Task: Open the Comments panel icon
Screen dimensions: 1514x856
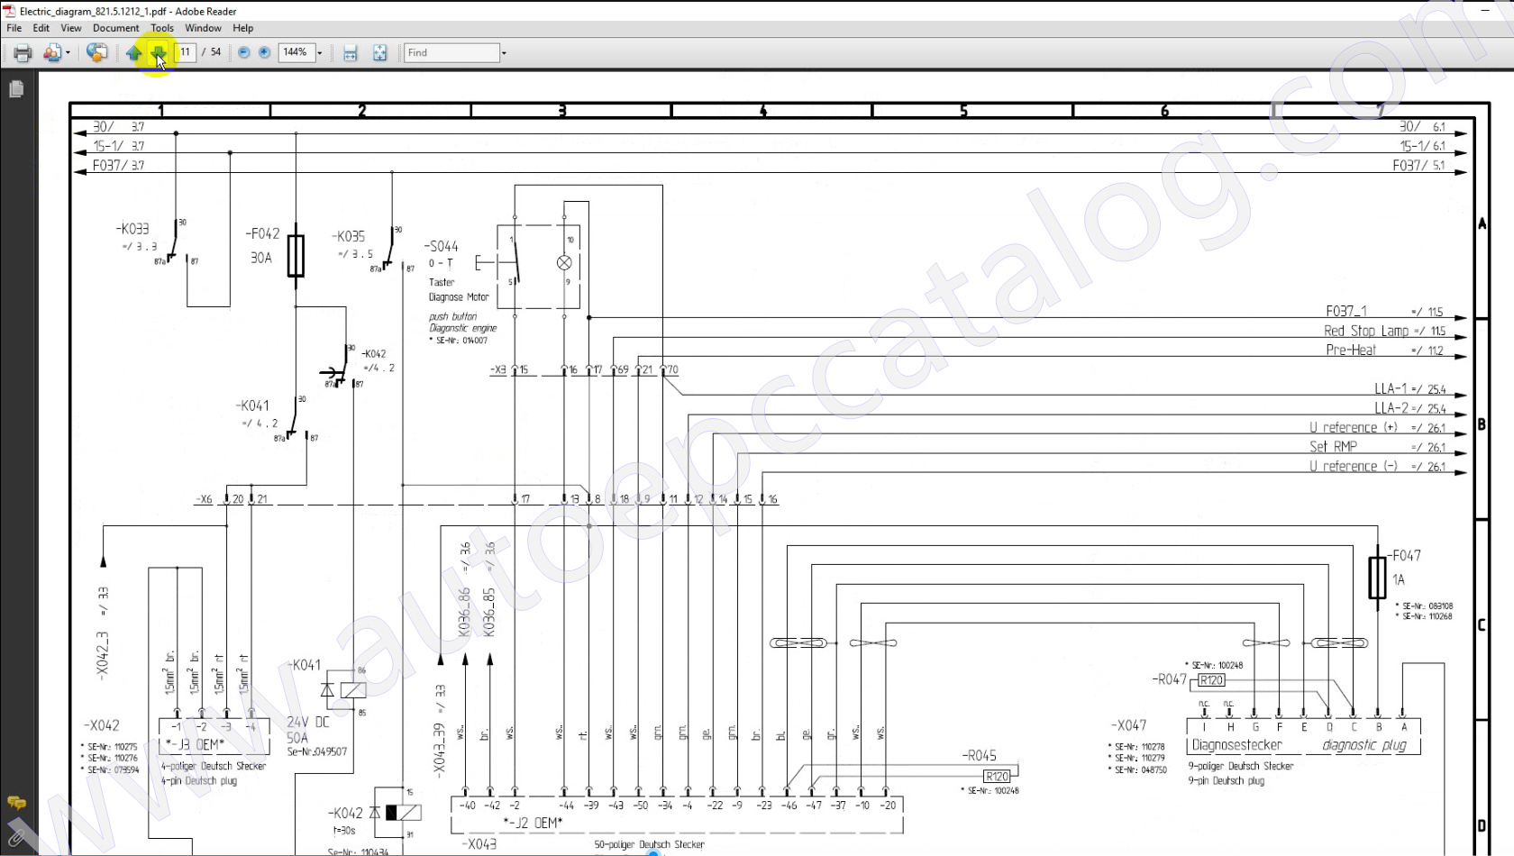Action: (16, 804)
